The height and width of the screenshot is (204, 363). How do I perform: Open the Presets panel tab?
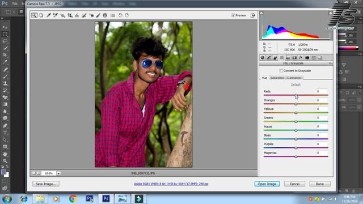click(314, 58)
